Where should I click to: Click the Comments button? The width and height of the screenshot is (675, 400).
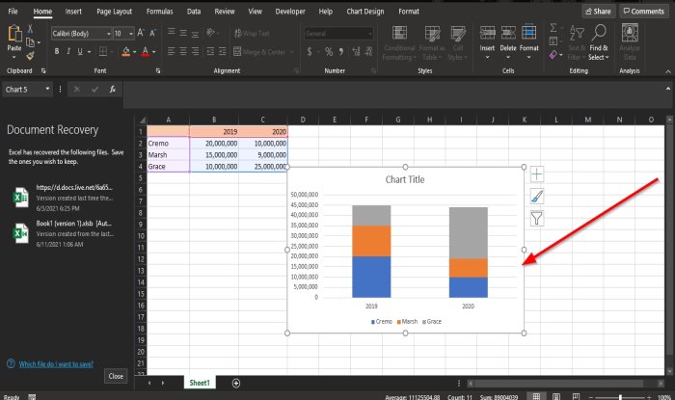point(643,12)
